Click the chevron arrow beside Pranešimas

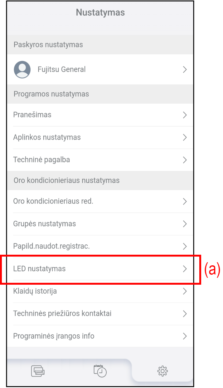(x=185, y=115)
